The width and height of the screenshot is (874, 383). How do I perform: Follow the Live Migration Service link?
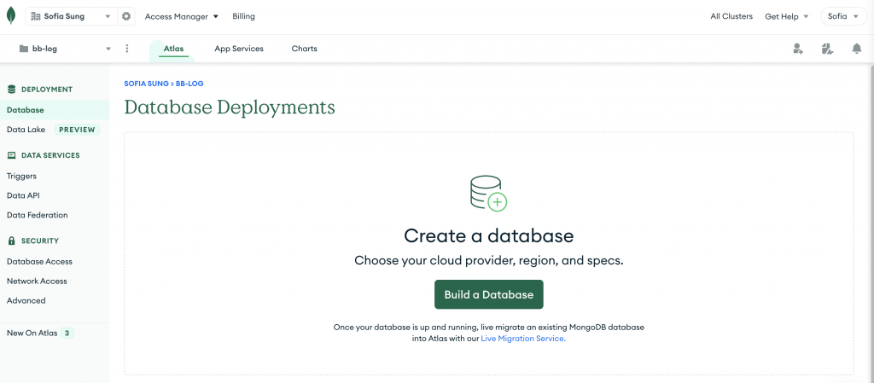click(x=523, y=338)
